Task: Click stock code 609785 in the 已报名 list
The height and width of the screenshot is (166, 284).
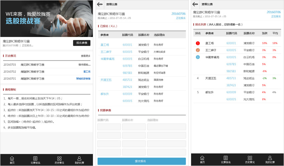Action: (x=127, y=66)
